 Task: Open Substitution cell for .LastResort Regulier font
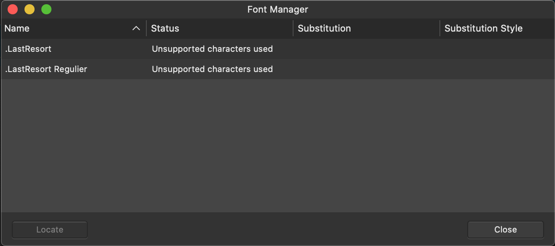(x=366, y=69)
